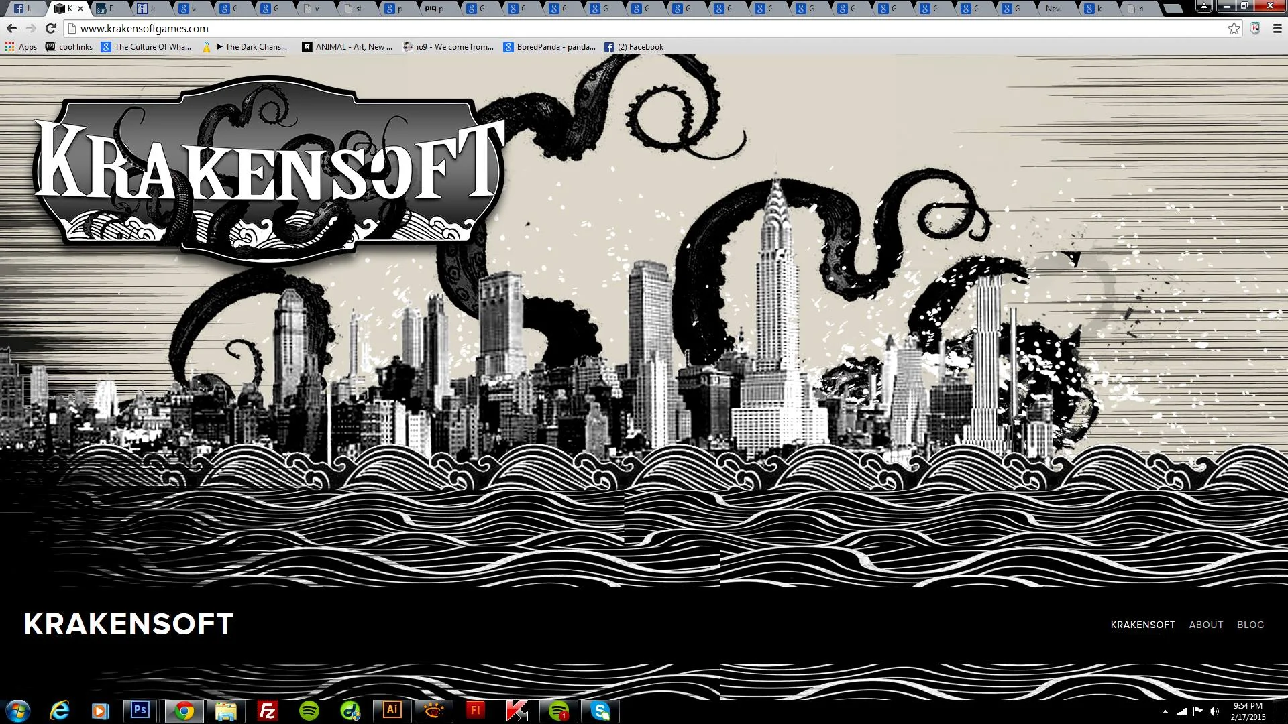This screenshot has height=724, width=1288.
Task: Open 'BoredPanda - panda...' bookmark
Action: [549, 47]
